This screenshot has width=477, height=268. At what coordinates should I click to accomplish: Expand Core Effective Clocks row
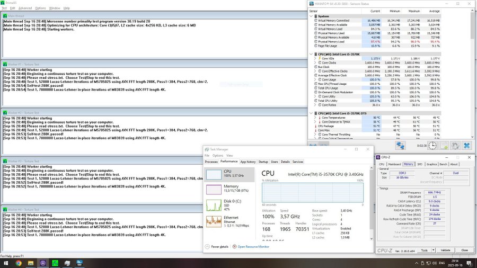(315, 71)
